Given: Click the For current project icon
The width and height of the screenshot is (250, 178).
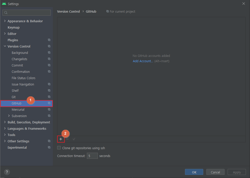Looking at the screenshot, I should click(108, 11).
